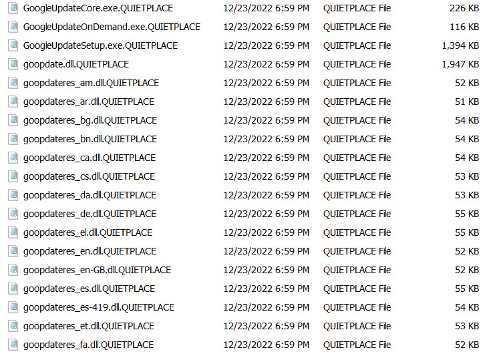Click the date modified of goopdateres_ca.dll.QUIETPLACE
Screen dimensions: 495x352
click(x=266, y=158)
